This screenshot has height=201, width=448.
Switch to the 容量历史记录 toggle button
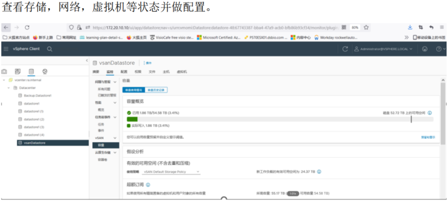pos(156,90)
